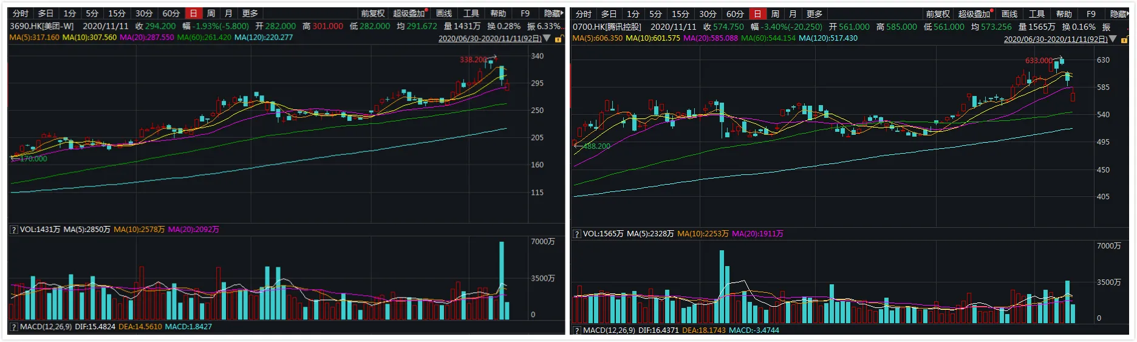Open 更多 periods menu in Meituan chart
This screenshot has height=342, width=1137.
[250, 13]
